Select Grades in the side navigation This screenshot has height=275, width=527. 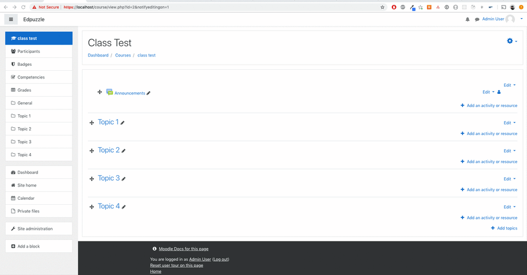pos(24,90)
